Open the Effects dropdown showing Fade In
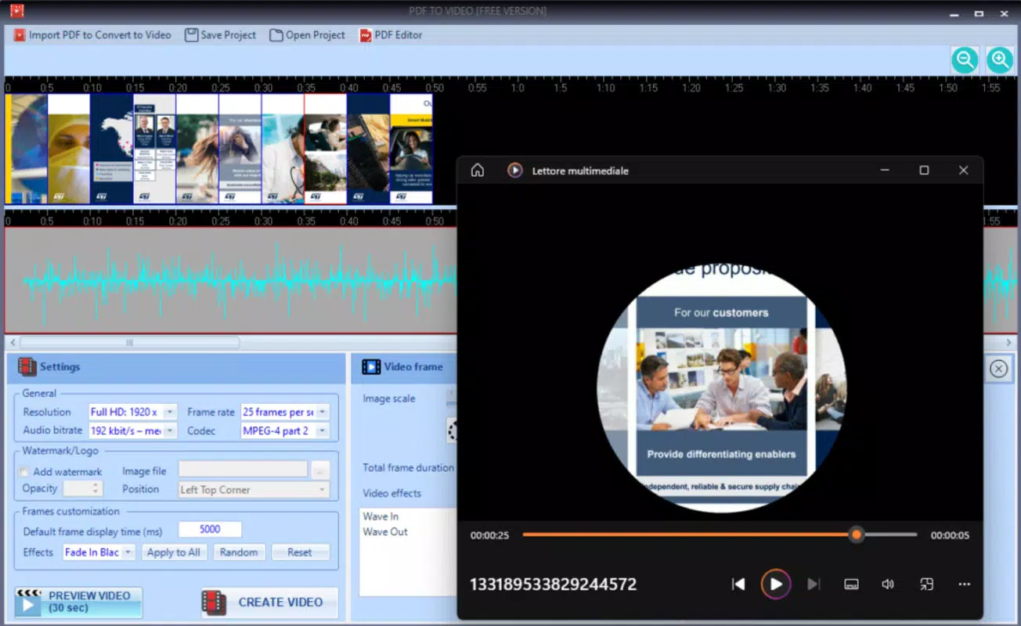The height and width of the screenshot is (626, 1021). pos(99,552)
